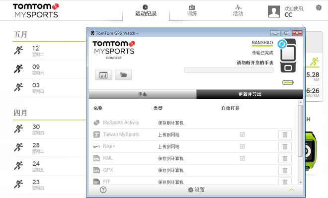The height and width of the screenshot is (198, 328).
Task: Open the April 30 Thursday run
Action: coord(49,130)
